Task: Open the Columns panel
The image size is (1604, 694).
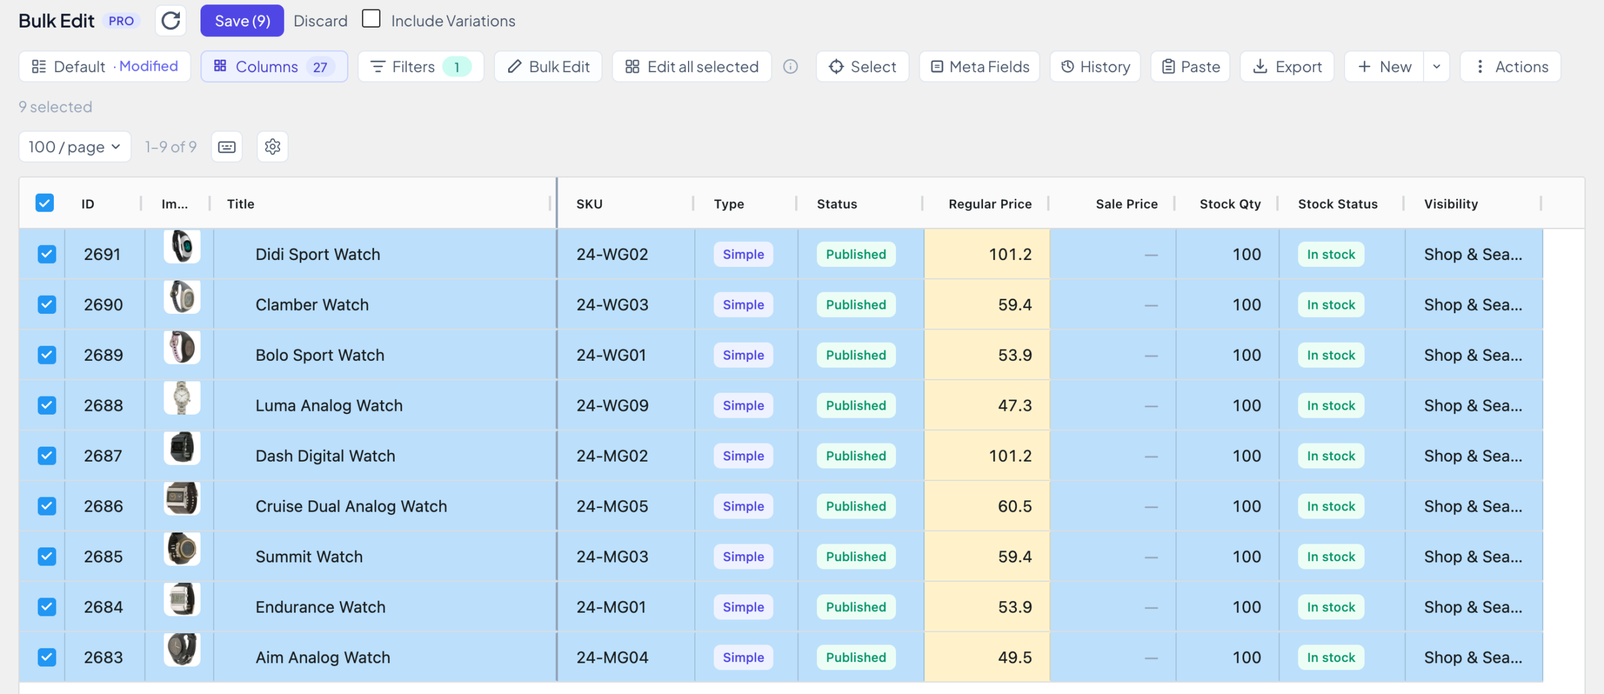Action: (x=274, y=66)
